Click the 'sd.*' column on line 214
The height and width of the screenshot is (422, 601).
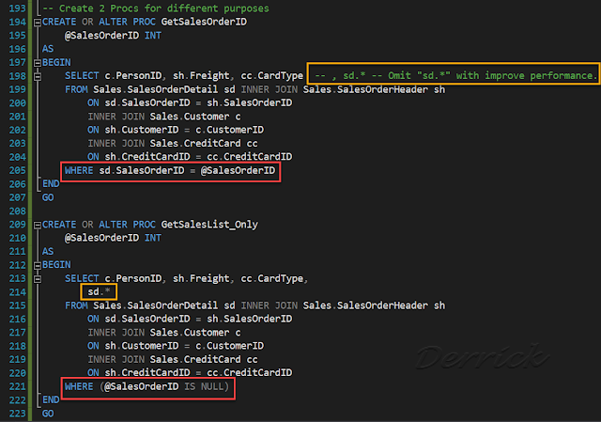click(99, 292)
